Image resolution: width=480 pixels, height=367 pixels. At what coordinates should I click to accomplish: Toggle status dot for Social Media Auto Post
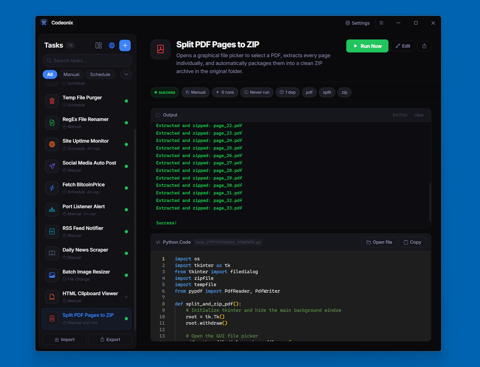[126, 166]
